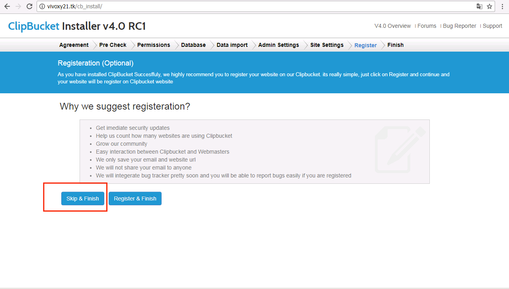Click the ClipBucket Installer logo title
Image resolution: width=509 pixels, height=289 pixels.
77,26
